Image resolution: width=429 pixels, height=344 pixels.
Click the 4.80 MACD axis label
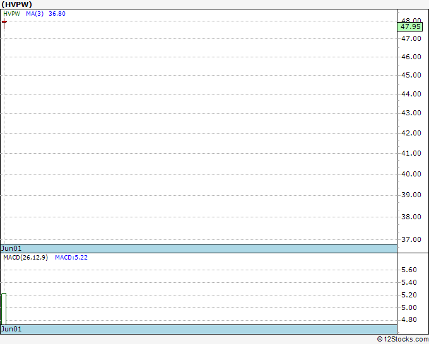[x=409, y=319]
